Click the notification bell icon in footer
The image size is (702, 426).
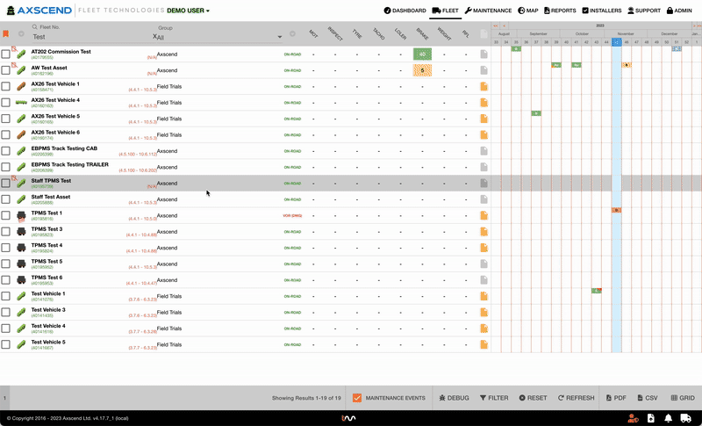coord(667,418)
